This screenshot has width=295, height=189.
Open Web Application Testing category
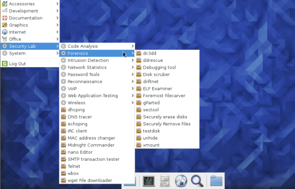click(x=97, y=96)
